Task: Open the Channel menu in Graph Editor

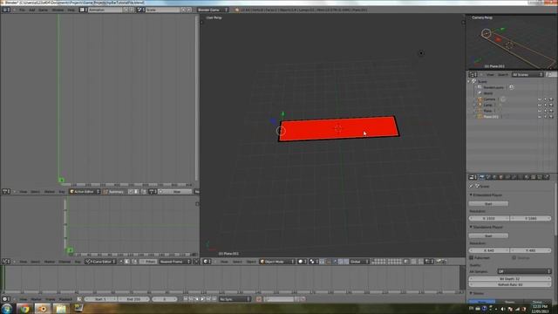Action: point(65,262)
